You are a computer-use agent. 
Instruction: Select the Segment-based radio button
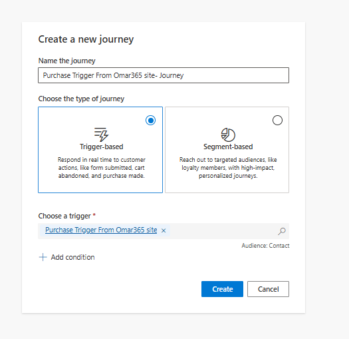tap(277, 120)
